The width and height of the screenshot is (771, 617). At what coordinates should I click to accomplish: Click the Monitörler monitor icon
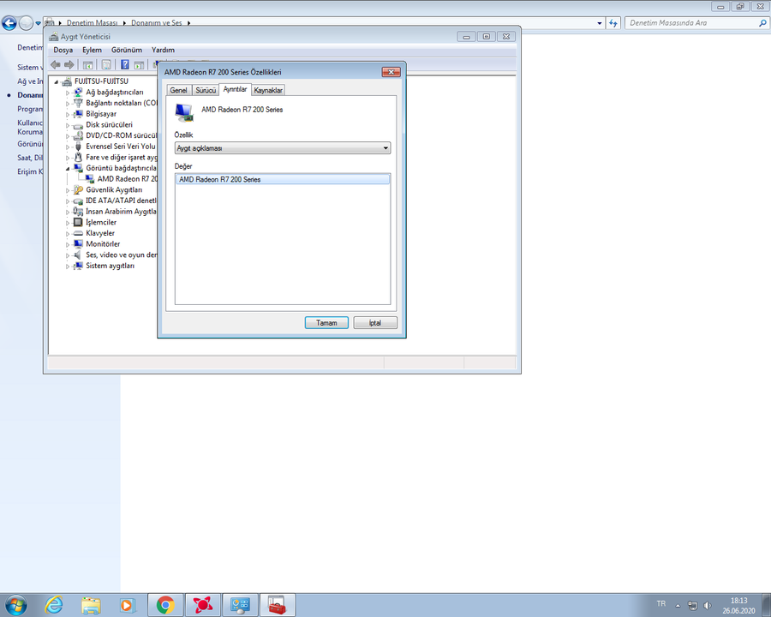point(78,244)
